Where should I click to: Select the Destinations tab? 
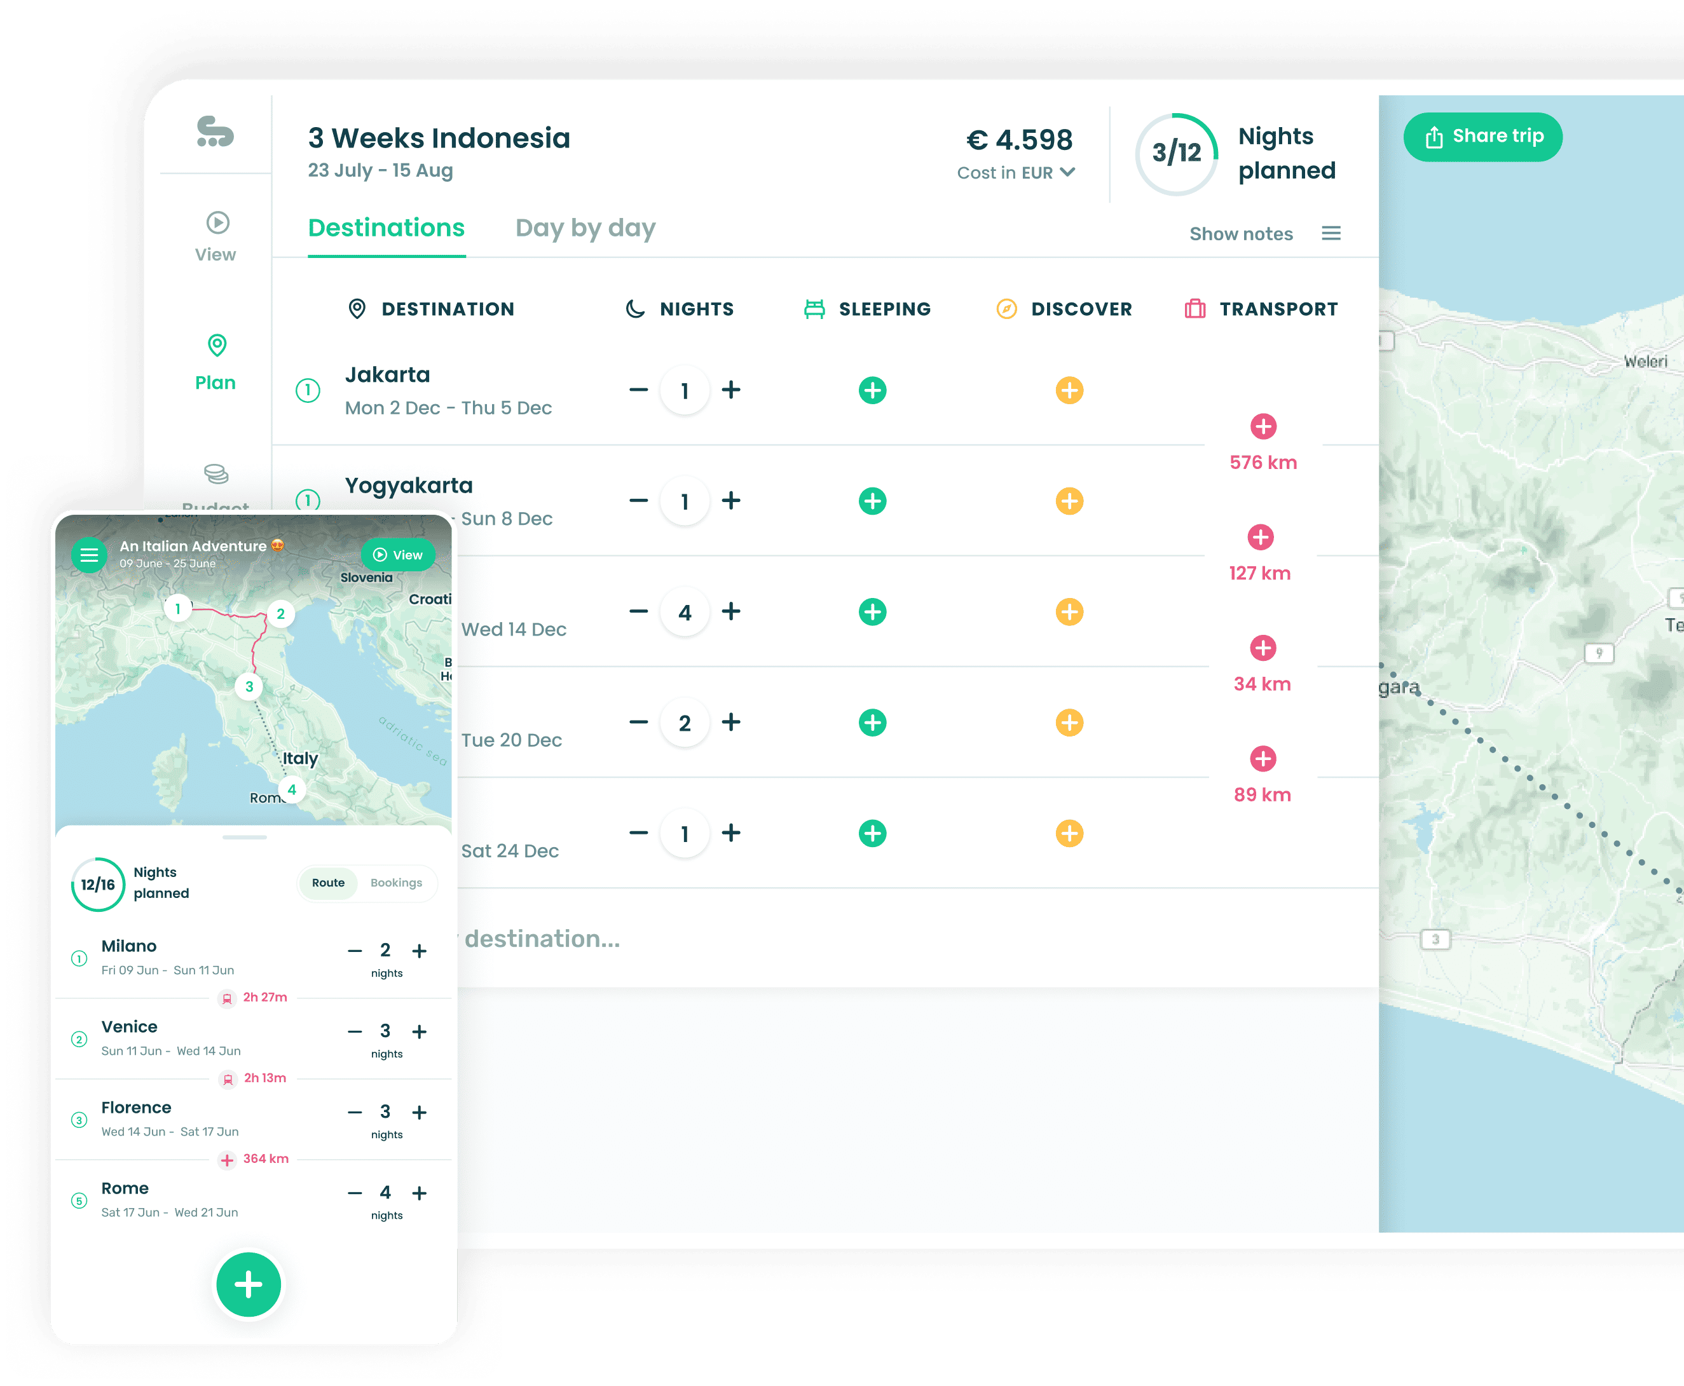[x=387, y=228]
